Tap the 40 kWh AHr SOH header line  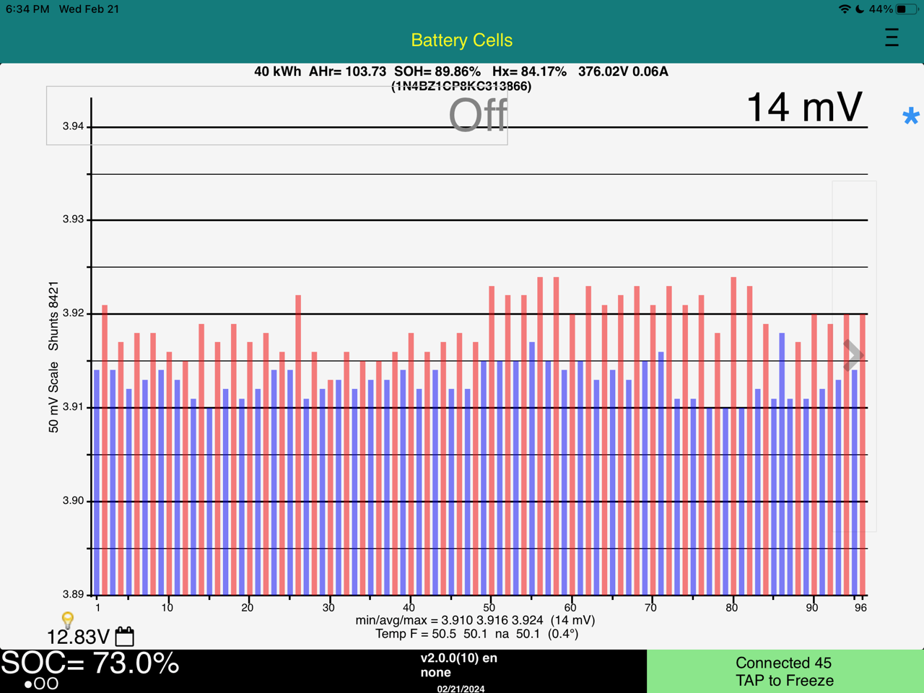(x=461, y=71)
